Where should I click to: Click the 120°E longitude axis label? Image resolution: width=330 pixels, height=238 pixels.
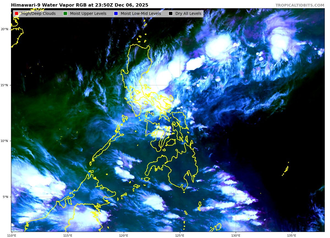click(124, 235)
